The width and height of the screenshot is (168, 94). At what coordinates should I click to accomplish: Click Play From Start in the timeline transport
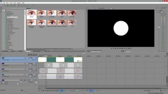click(x=43, y=91)
